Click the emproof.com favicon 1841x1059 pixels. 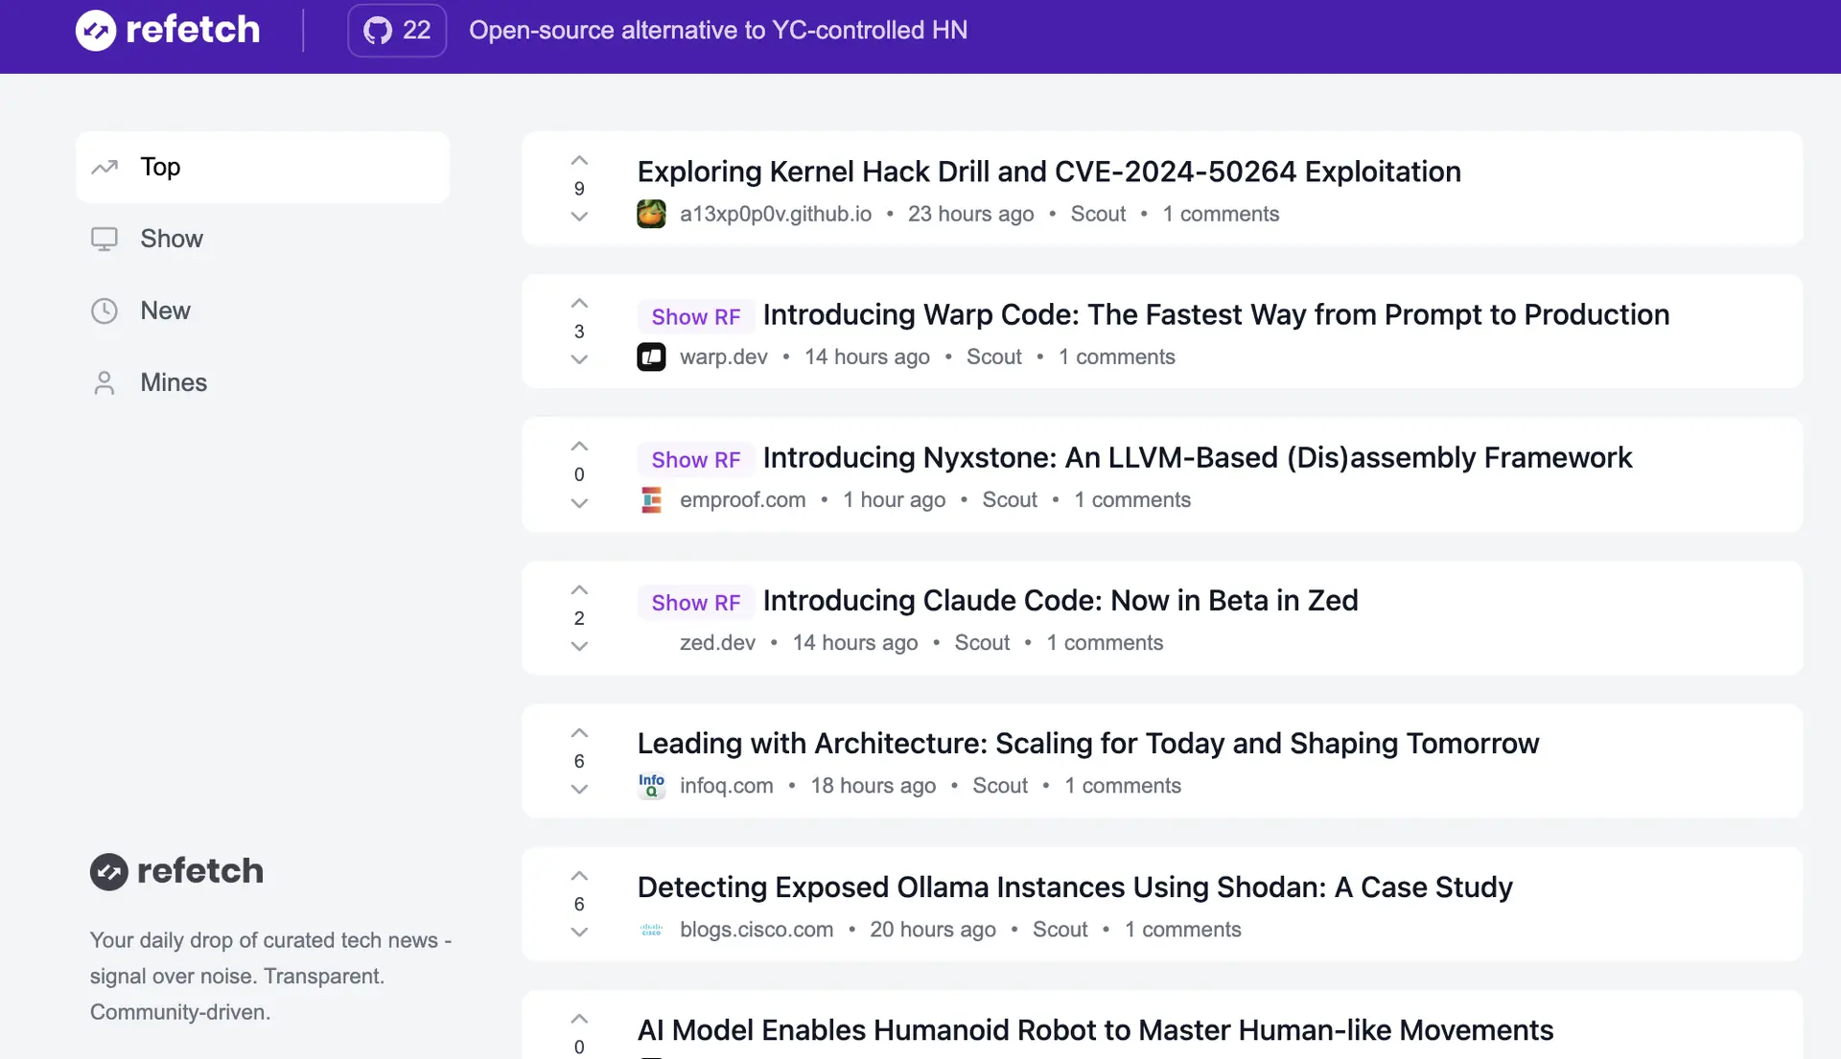(x=651, y=499)
